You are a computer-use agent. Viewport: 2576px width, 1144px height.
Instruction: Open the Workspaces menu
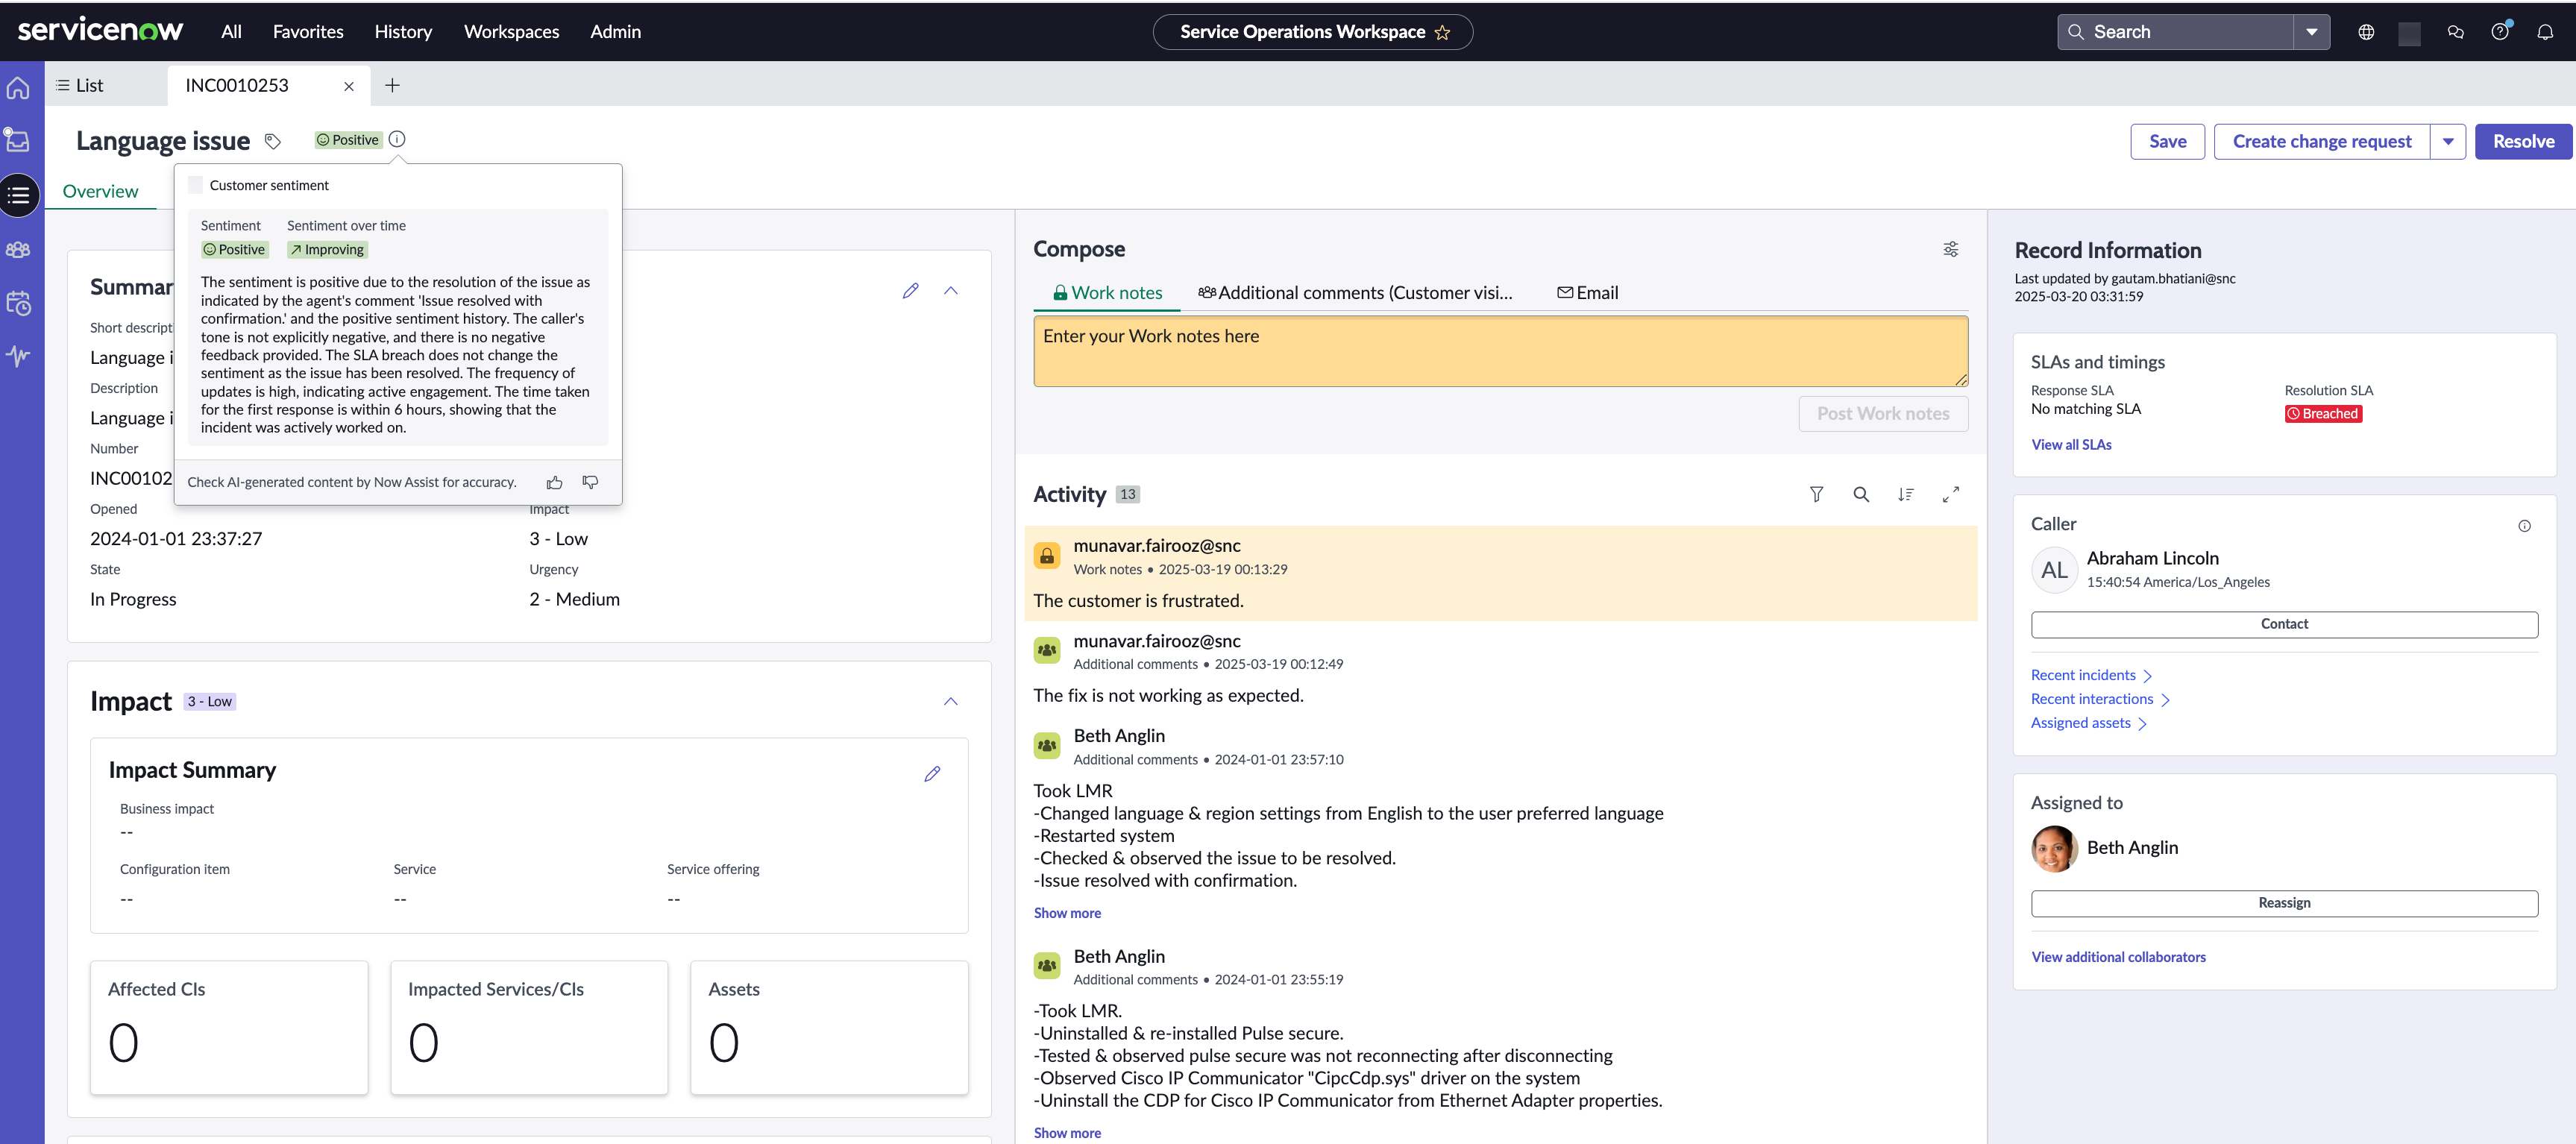[511, 32]
